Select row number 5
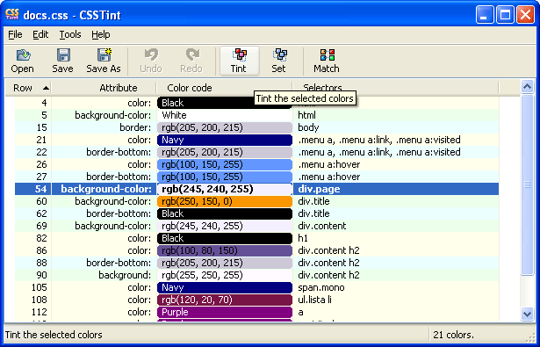 pos(44,115)
